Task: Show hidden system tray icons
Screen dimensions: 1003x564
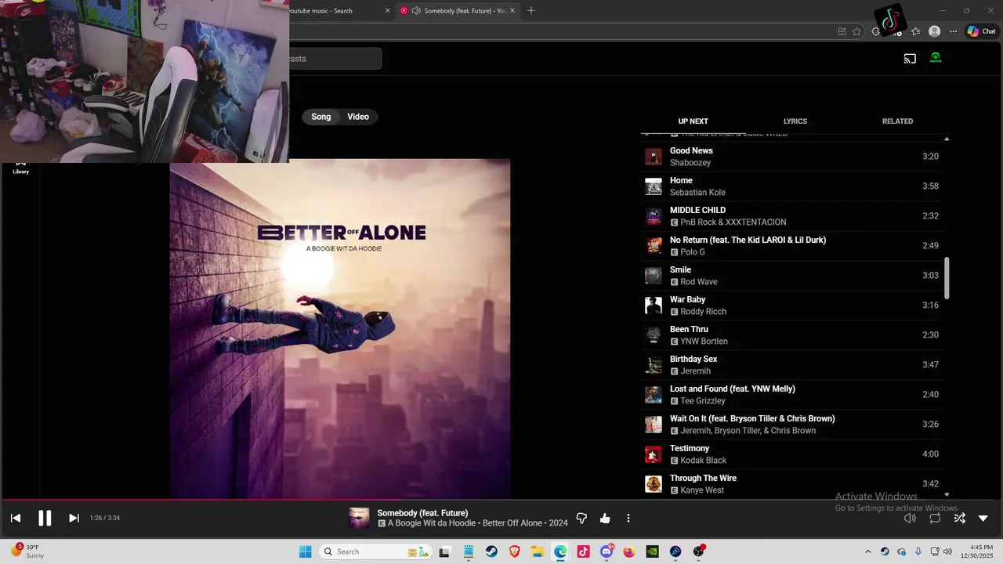Action: click(867, 551)
